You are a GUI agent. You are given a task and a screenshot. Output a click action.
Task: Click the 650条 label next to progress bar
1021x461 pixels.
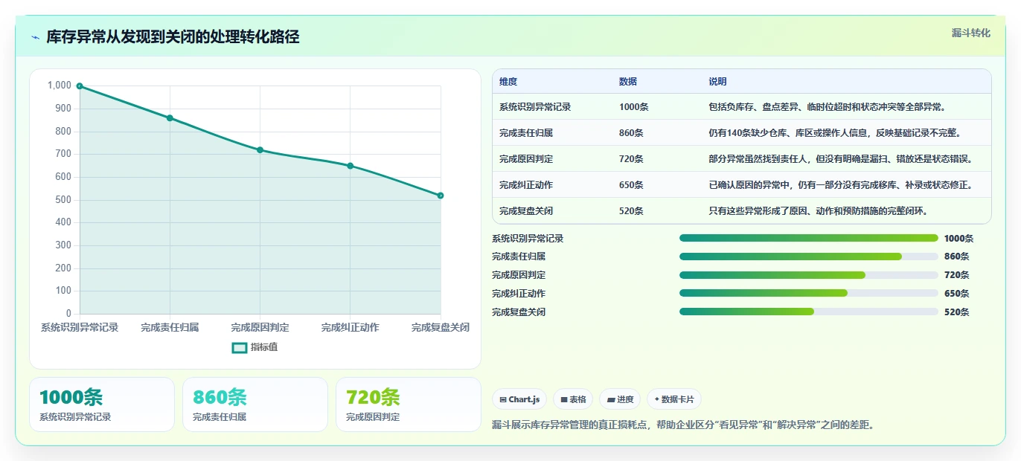point(956,294)
